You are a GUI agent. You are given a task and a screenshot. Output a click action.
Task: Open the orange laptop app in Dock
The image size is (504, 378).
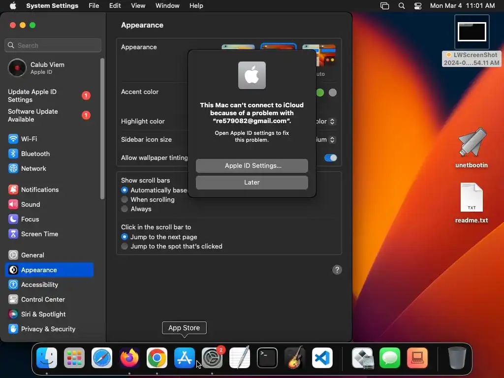coord(417,358)
